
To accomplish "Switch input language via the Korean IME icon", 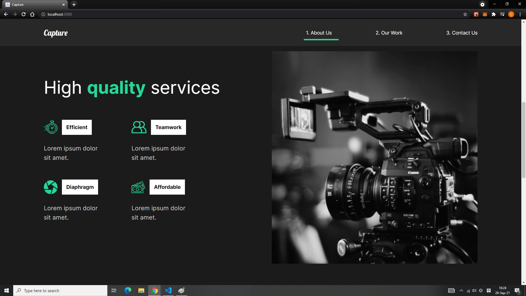I will [489, 291].
